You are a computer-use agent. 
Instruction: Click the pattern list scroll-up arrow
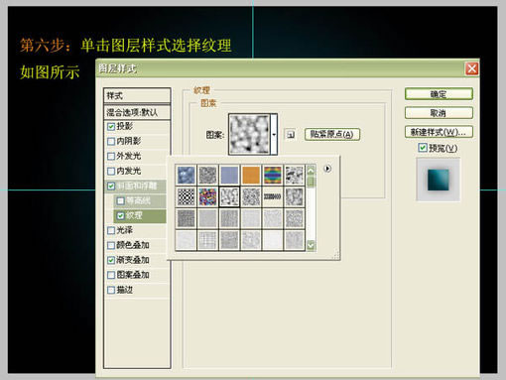(311, 171)
